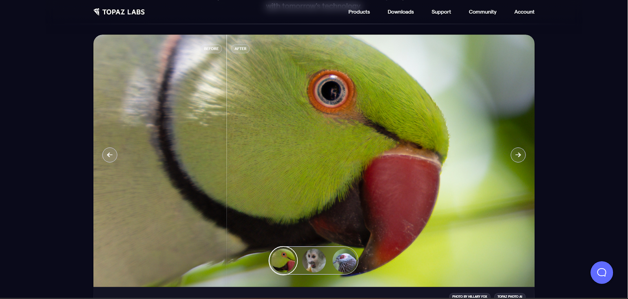The width and height of the screenshot is (628, 299).
Task: Open the Products menu
Action: [x=359, y=12]
